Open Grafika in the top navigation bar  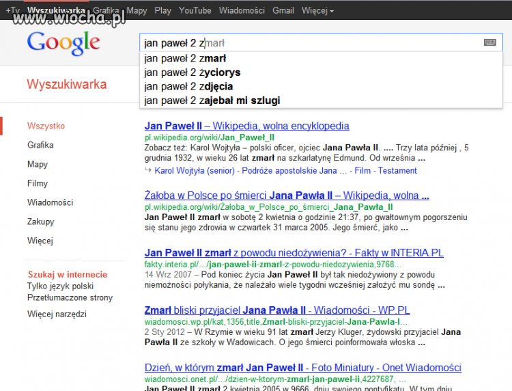click(106, 10)
